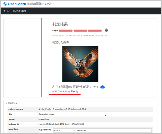Click the 生成AI画像チェッカー title link
162x134 pixels.
[41, 4]
